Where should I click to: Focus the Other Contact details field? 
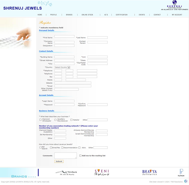66,89
